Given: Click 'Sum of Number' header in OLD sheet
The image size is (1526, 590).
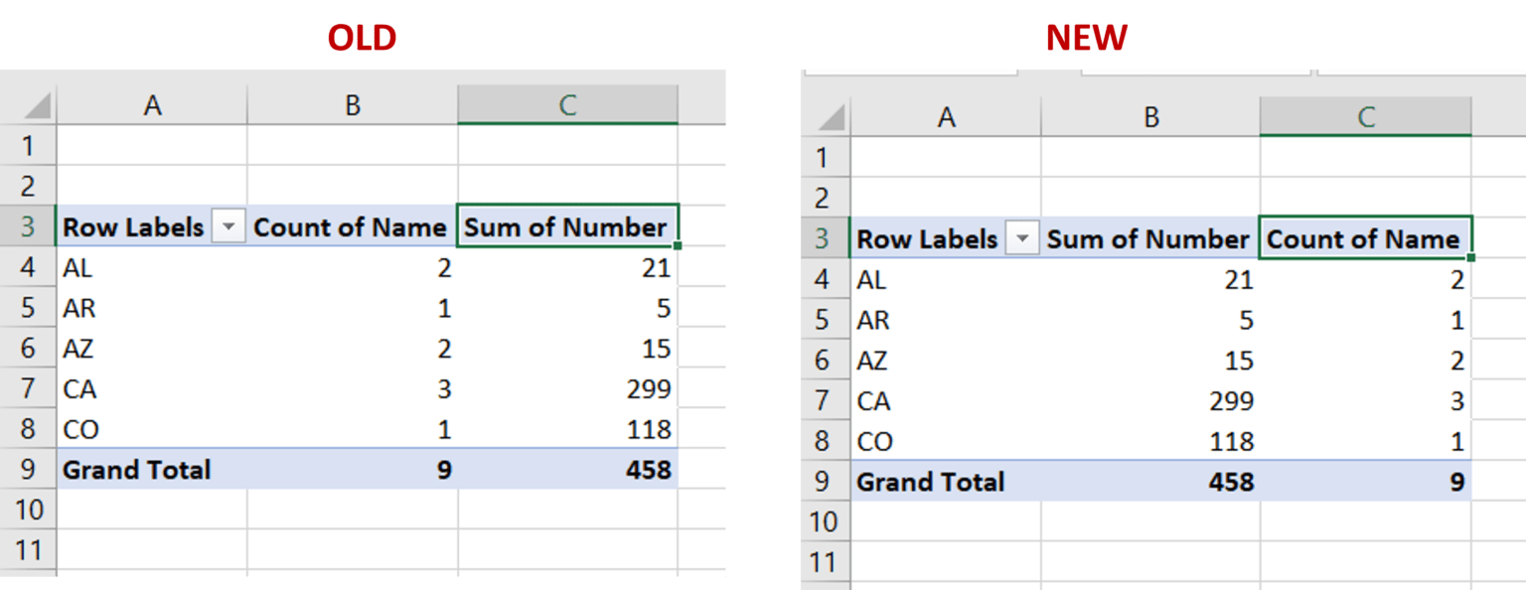Looking at the screenshot, I should [566, 227].
